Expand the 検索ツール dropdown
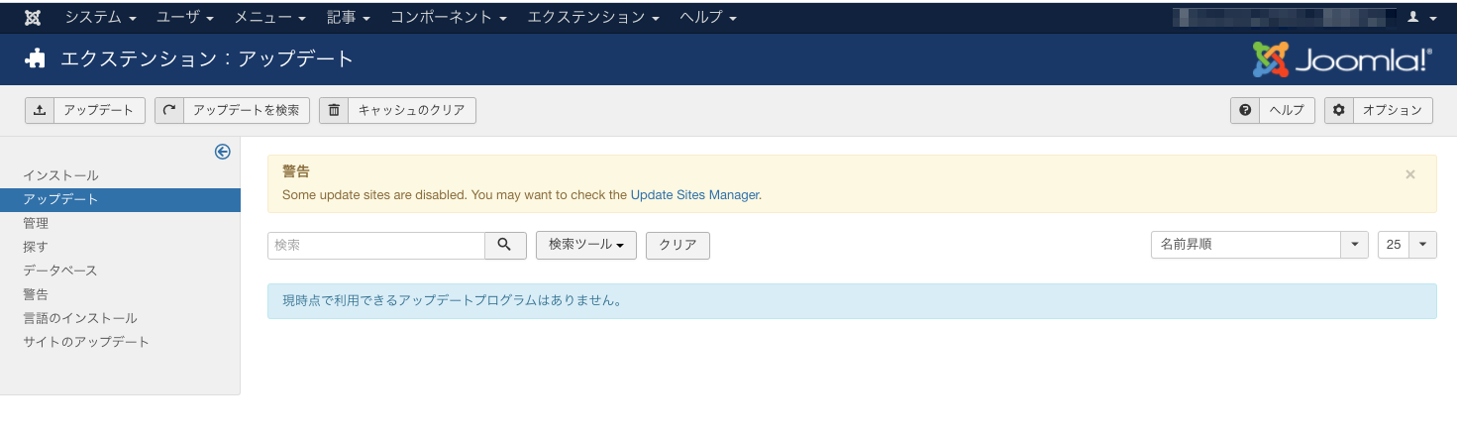 point(585,245)
